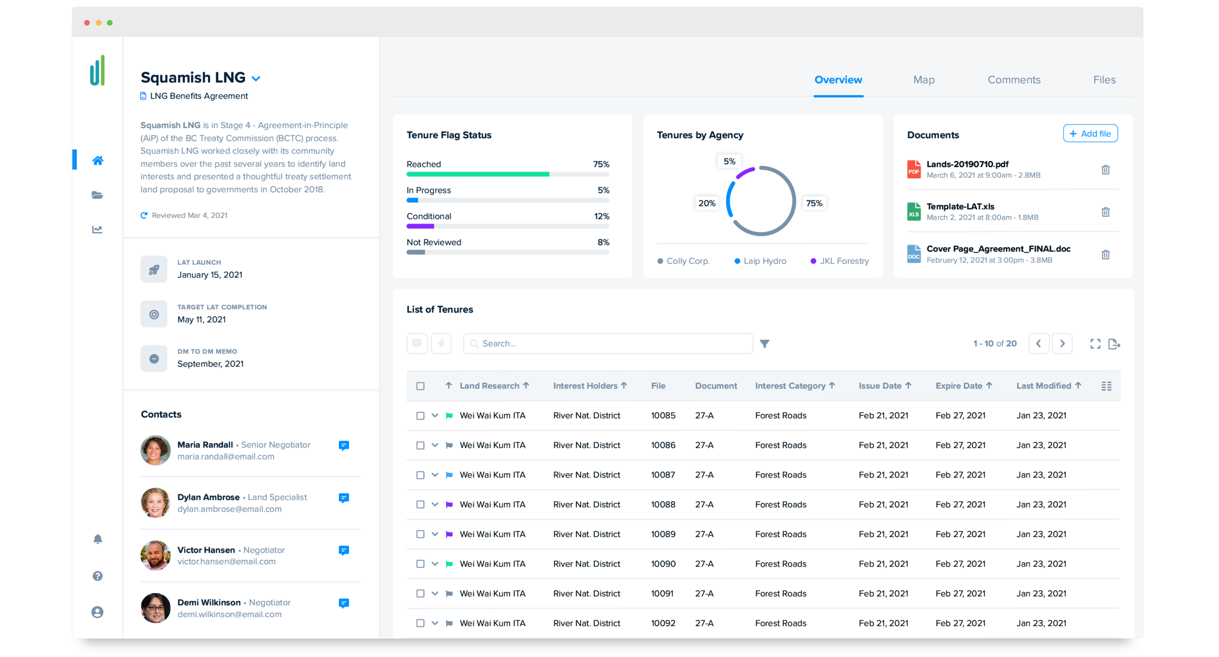1219x657 pixels.
Task: Check the box for file 10092
Action: point(420,623)
